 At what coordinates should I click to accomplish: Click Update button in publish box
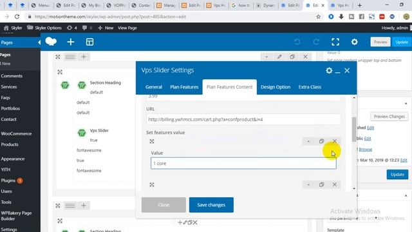tap(397, 175)
